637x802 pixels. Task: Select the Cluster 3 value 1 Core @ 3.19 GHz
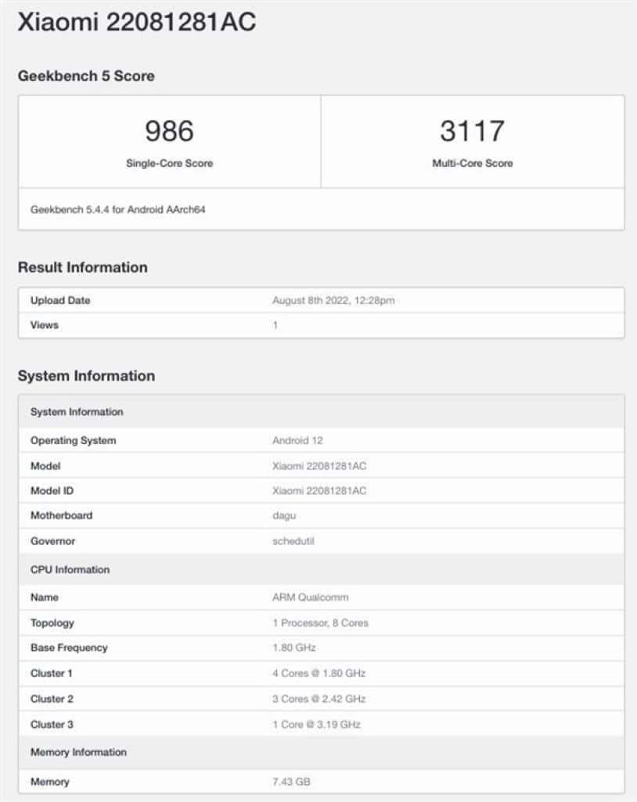pyautogui.click(x=316, y=724)
